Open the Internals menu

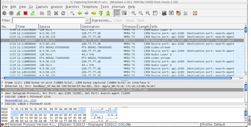click(118, 7)
